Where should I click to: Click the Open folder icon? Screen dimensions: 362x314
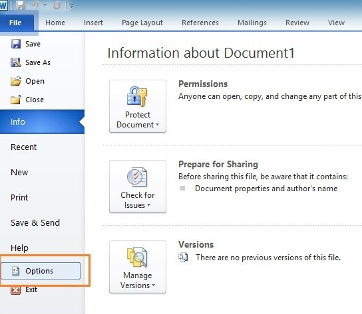tap(16, 81)
